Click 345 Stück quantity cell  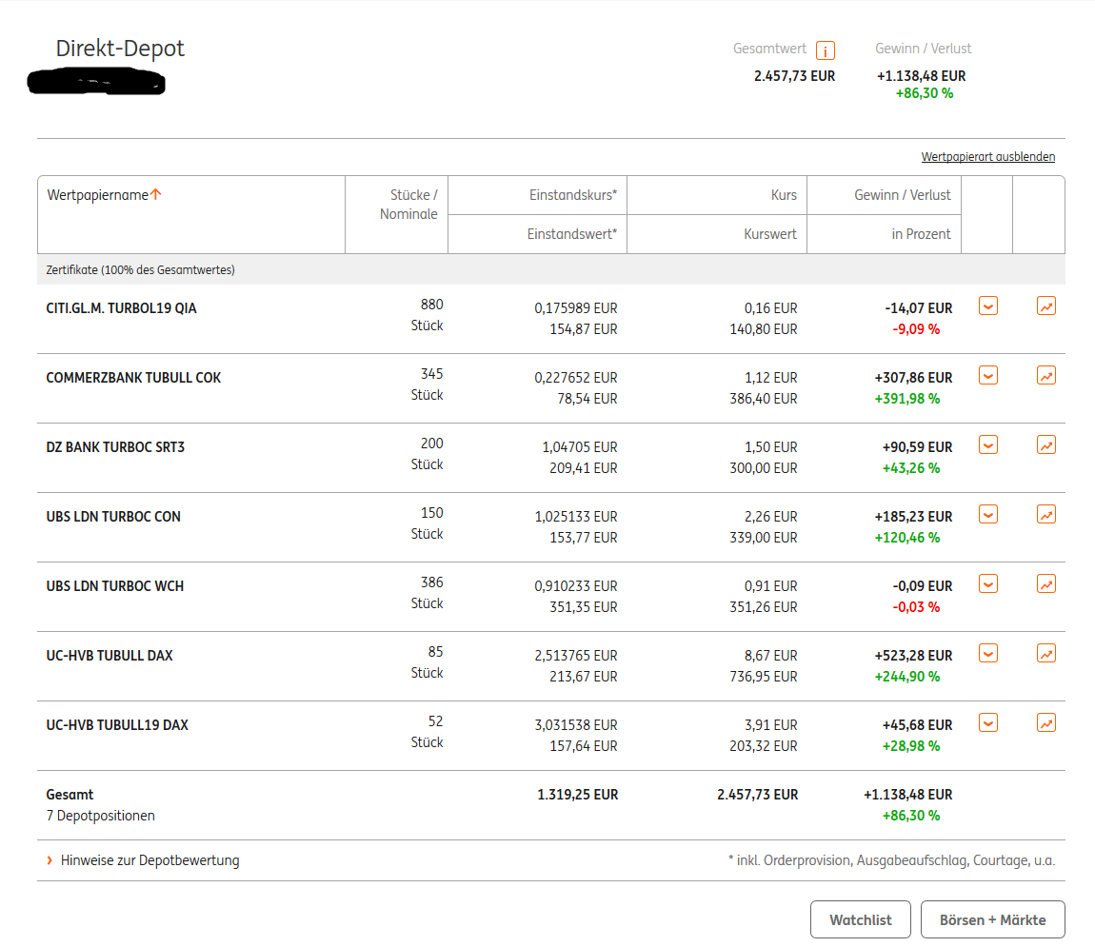427,385
